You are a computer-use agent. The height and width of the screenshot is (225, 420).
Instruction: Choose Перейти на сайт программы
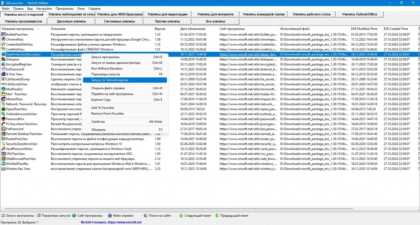125,94
